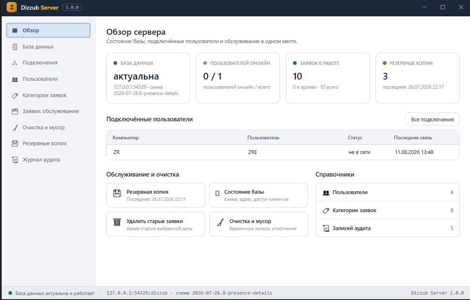This screenshot has width=470, height=300.
Task: Click floppy disk icon on Резервная копия card
Action: pyautogui.click(x=117, y=193)
